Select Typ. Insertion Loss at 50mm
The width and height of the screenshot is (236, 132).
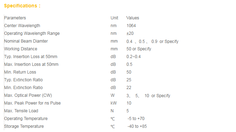pyautogui.click(x=31, y=57)
